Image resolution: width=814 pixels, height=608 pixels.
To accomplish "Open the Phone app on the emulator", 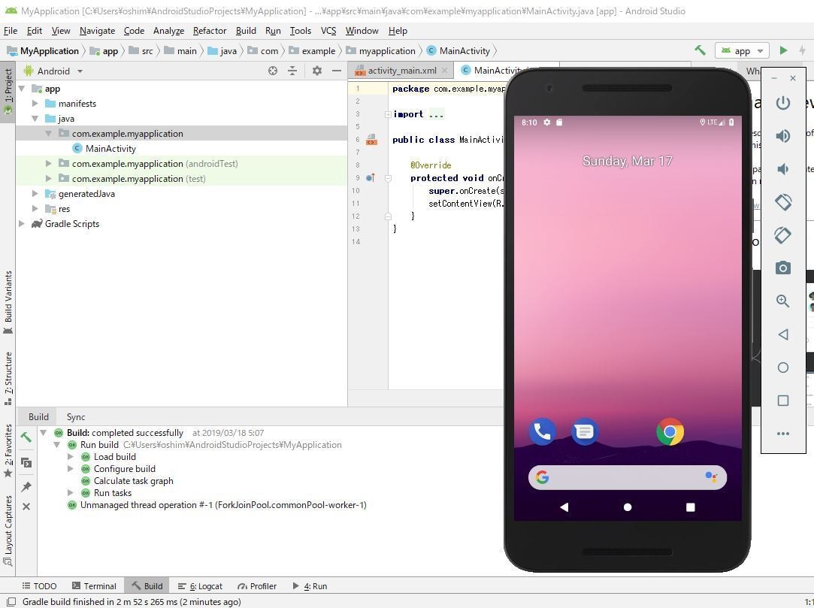I will [x=542, y=431].
